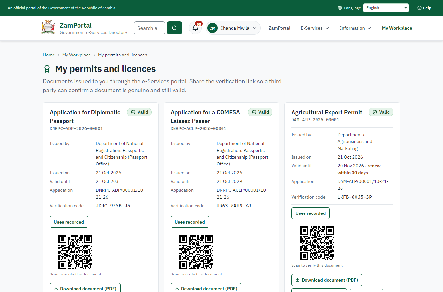Download COMESA Laissez Passer document PDF
The height and width of the screenshot is (292, 443).
[206, 288]
